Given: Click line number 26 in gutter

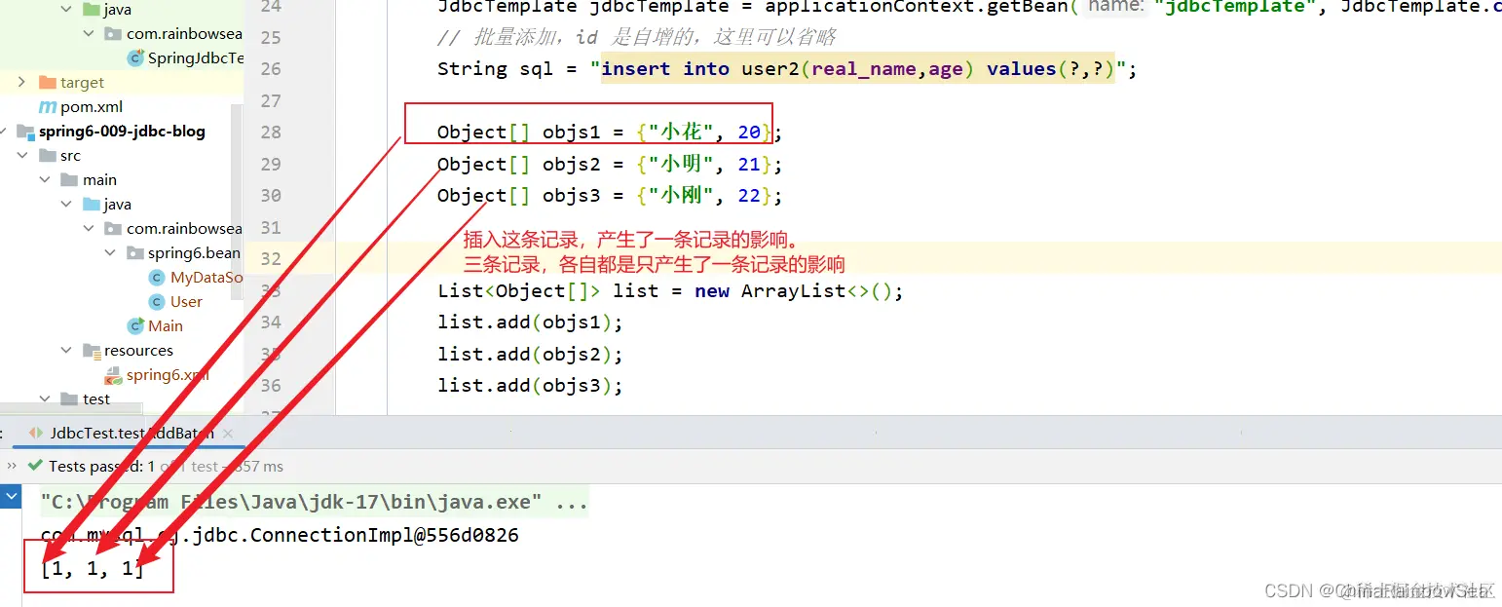Looking at the screenshot, I should coord(271,69).
